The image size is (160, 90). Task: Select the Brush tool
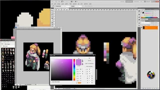(52, 24)
